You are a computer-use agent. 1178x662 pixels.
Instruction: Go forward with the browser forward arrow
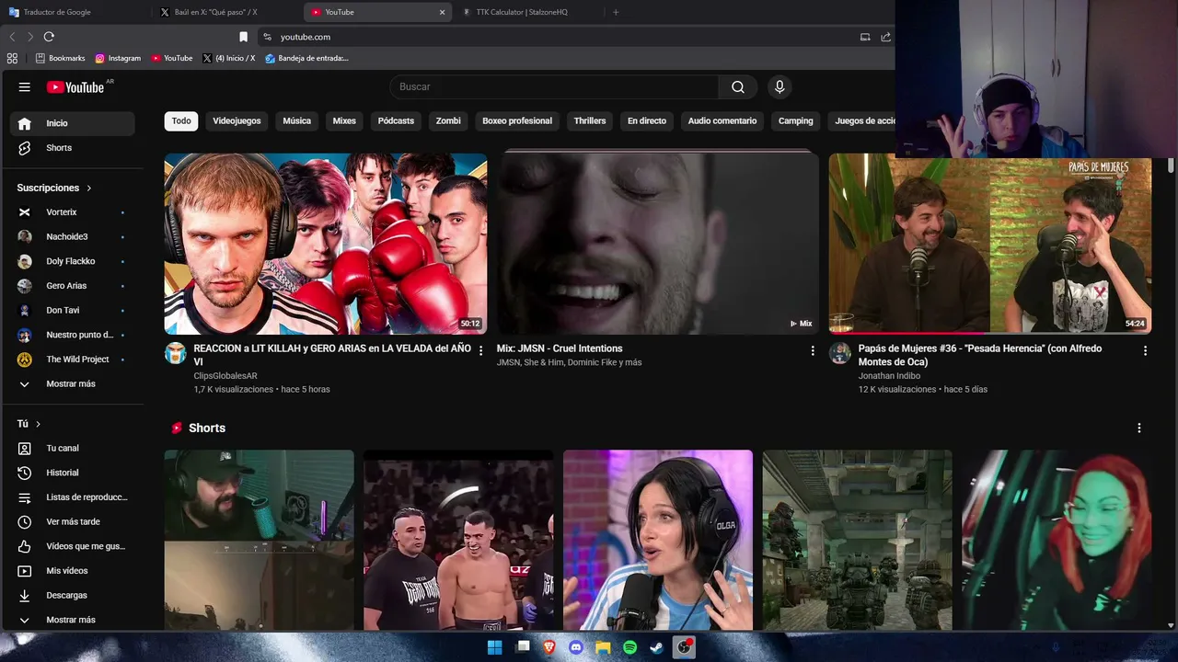30,37
